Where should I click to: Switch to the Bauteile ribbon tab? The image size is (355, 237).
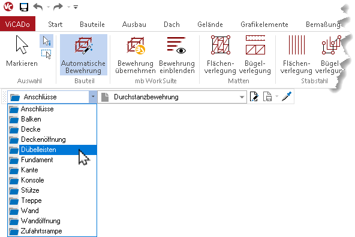(x=92, y=24)
